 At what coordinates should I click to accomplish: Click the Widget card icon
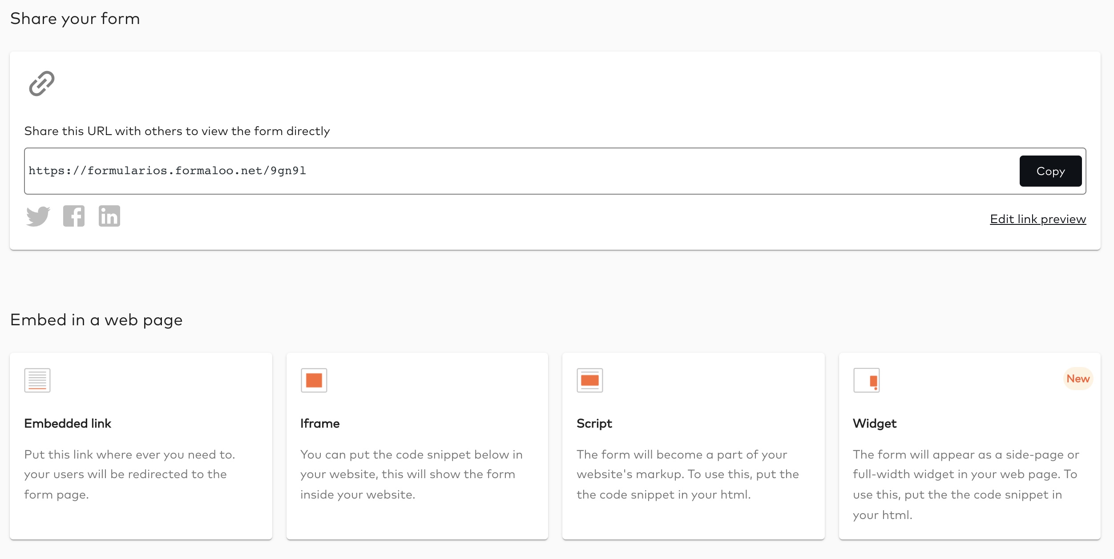[x=867, y=380]
